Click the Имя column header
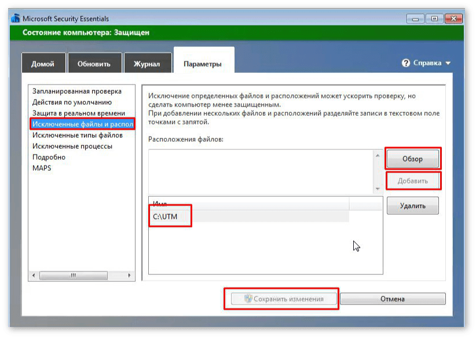 [250, 204]
